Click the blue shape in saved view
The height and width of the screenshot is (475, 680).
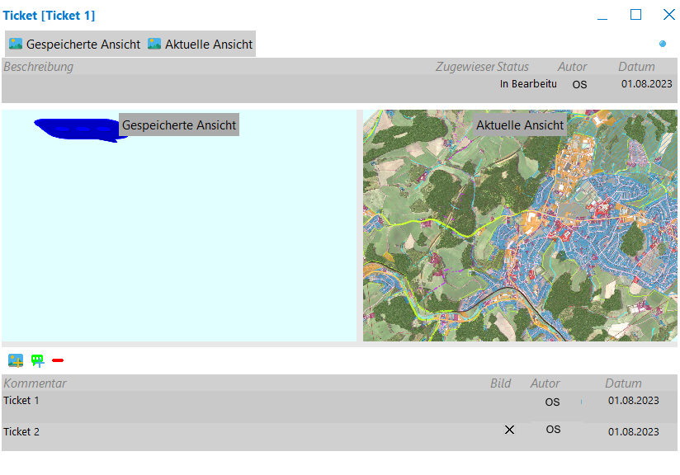point(77,129)
